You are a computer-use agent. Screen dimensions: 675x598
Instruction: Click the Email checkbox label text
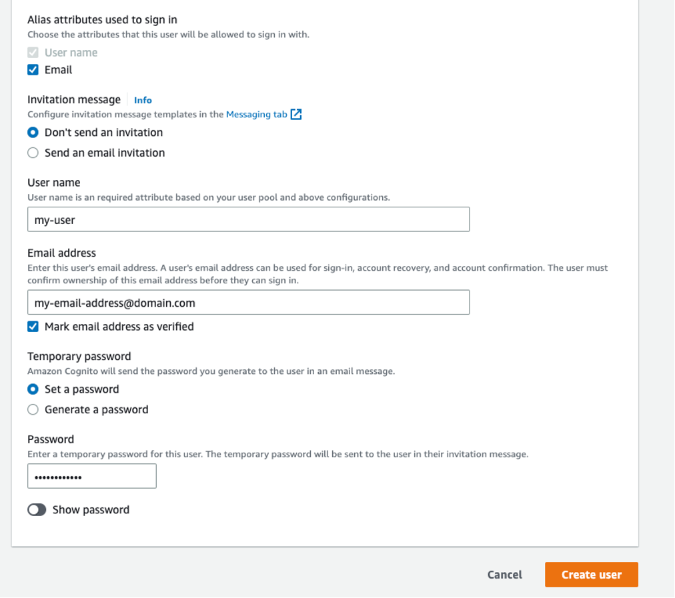59,70
